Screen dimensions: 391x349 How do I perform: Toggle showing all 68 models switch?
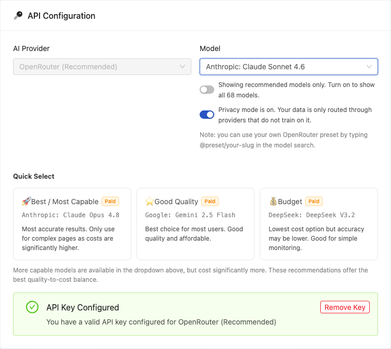(207, 90)
